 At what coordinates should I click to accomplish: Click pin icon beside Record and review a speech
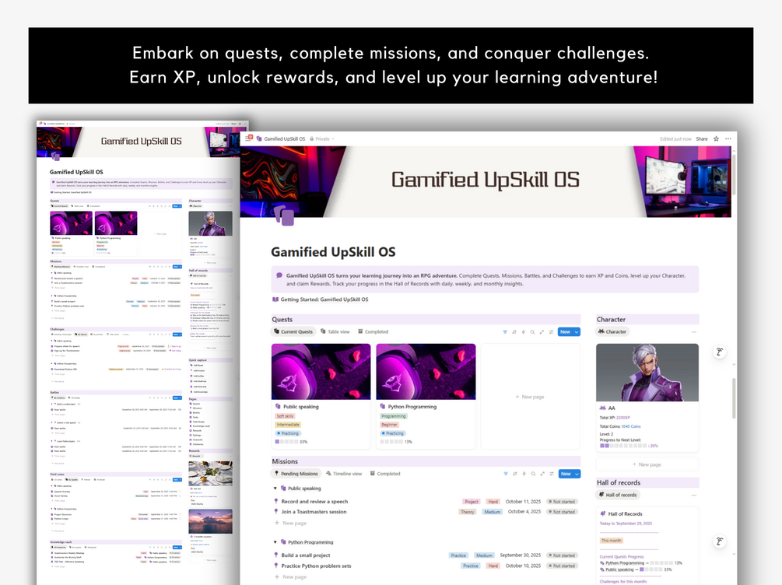pyautogui.click(x=275, y=501)
